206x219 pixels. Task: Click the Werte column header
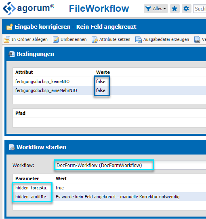[x=103, y=72]
